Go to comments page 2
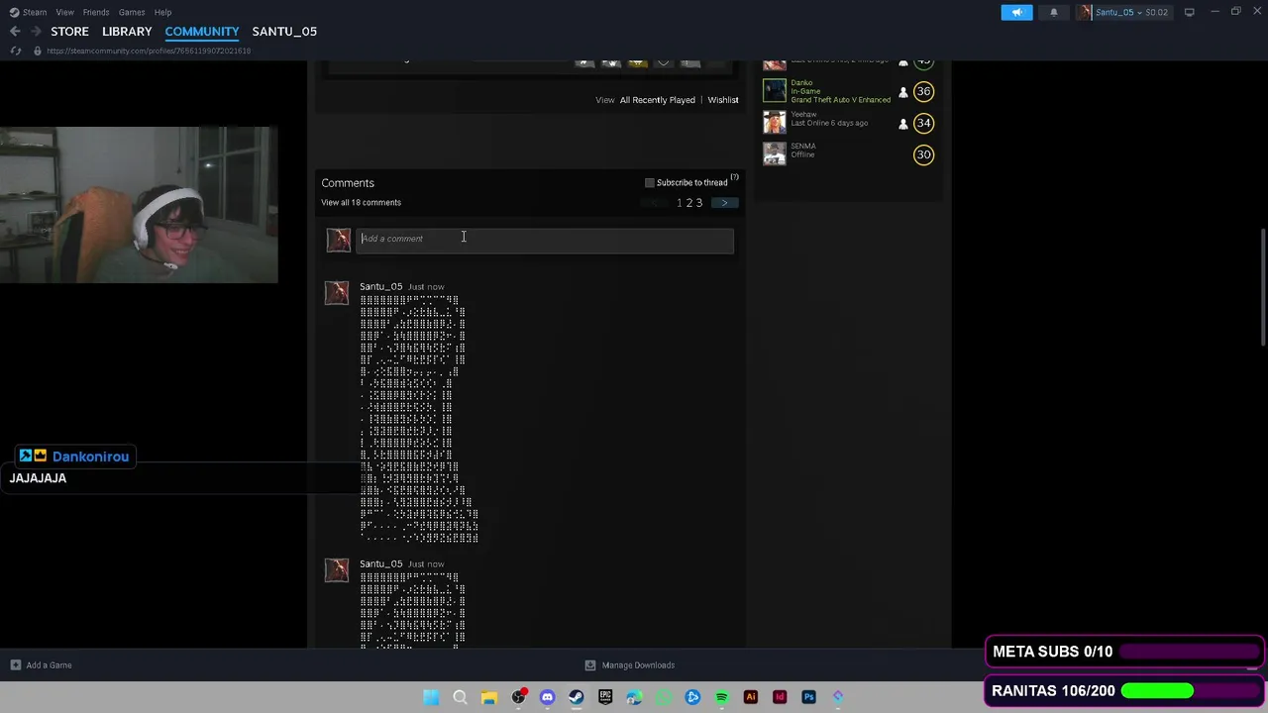 coord(688,203)
